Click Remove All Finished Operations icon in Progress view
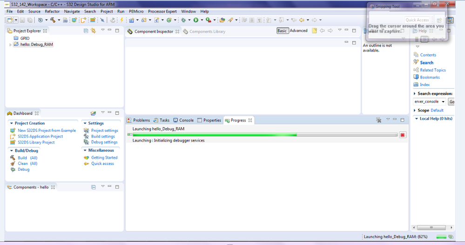 tap(379, 120)
